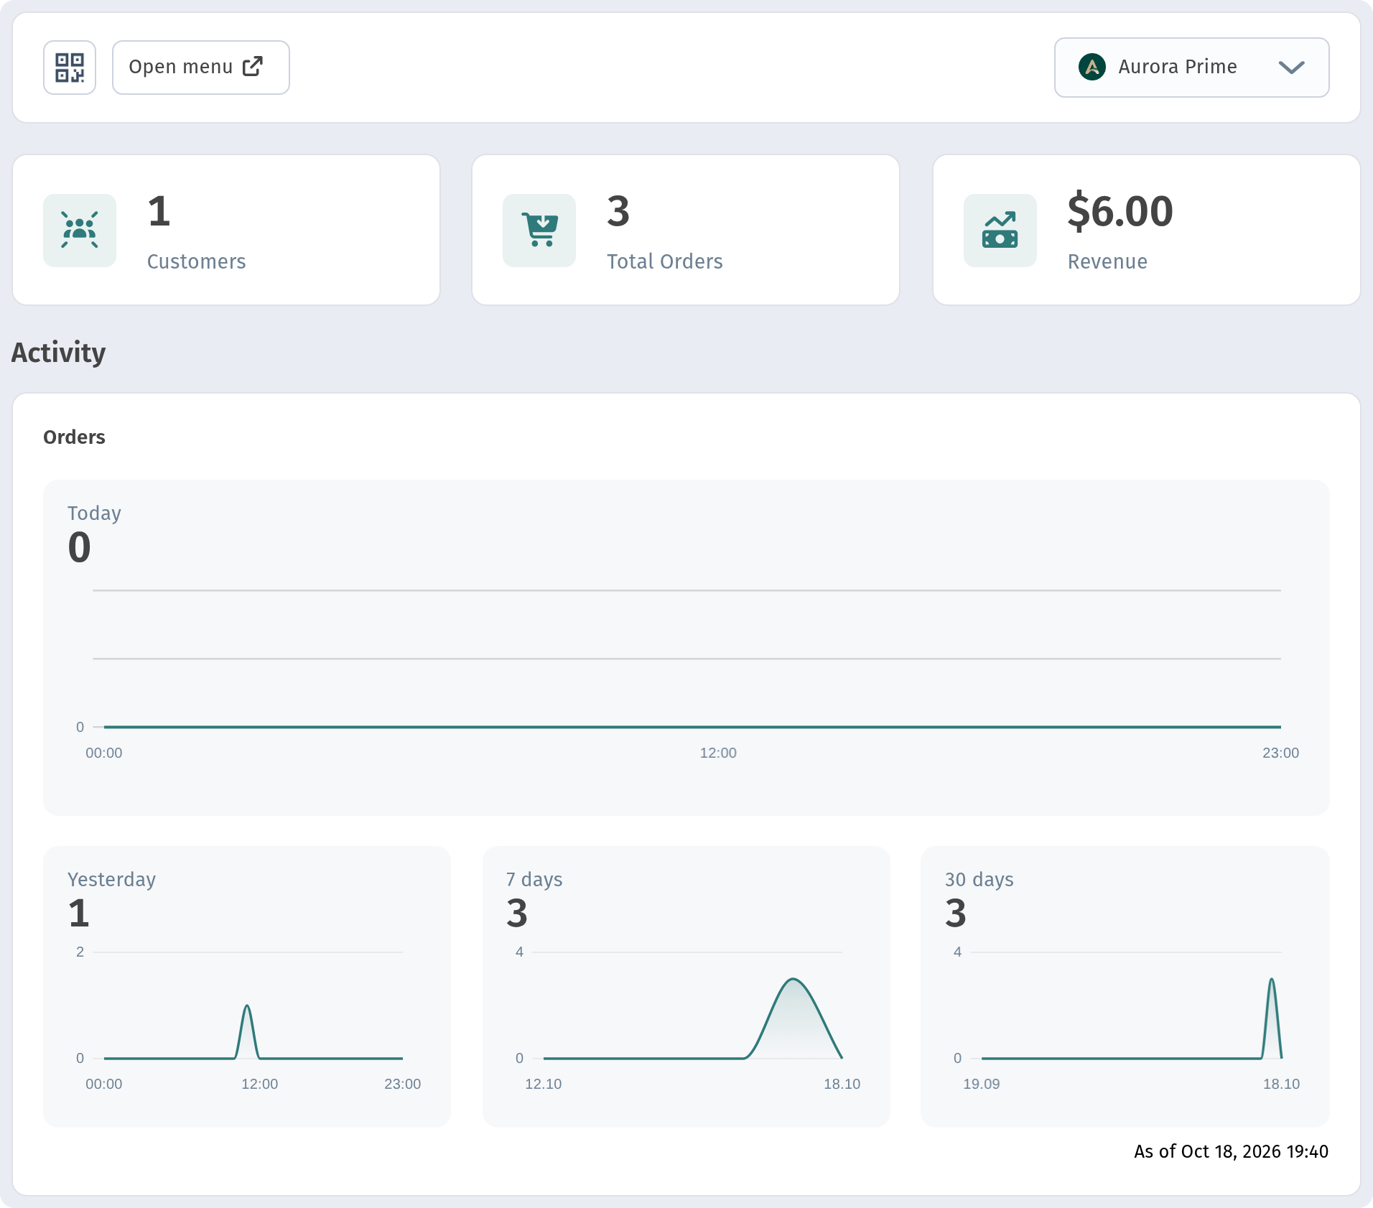Click the Total Orders cart icon

(x=539, y=231)
